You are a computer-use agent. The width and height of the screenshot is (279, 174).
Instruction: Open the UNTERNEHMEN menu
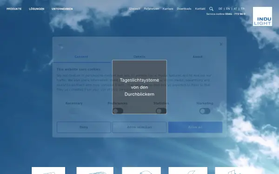62,9
